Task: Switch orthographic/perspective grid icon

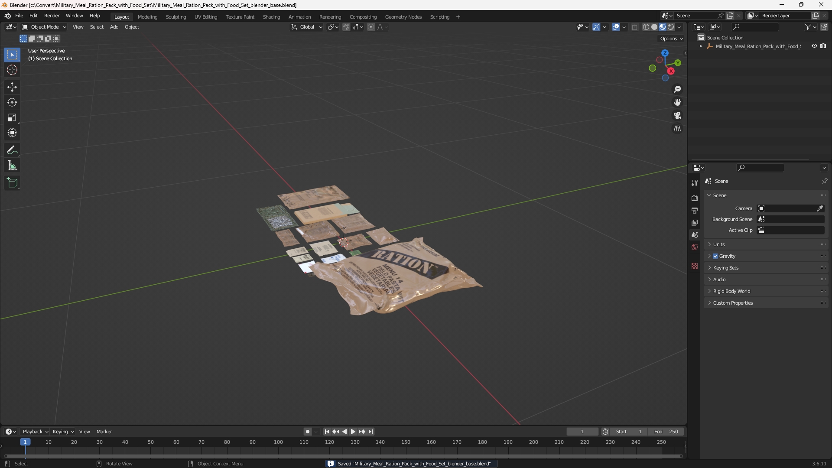Action: (677, 129)
